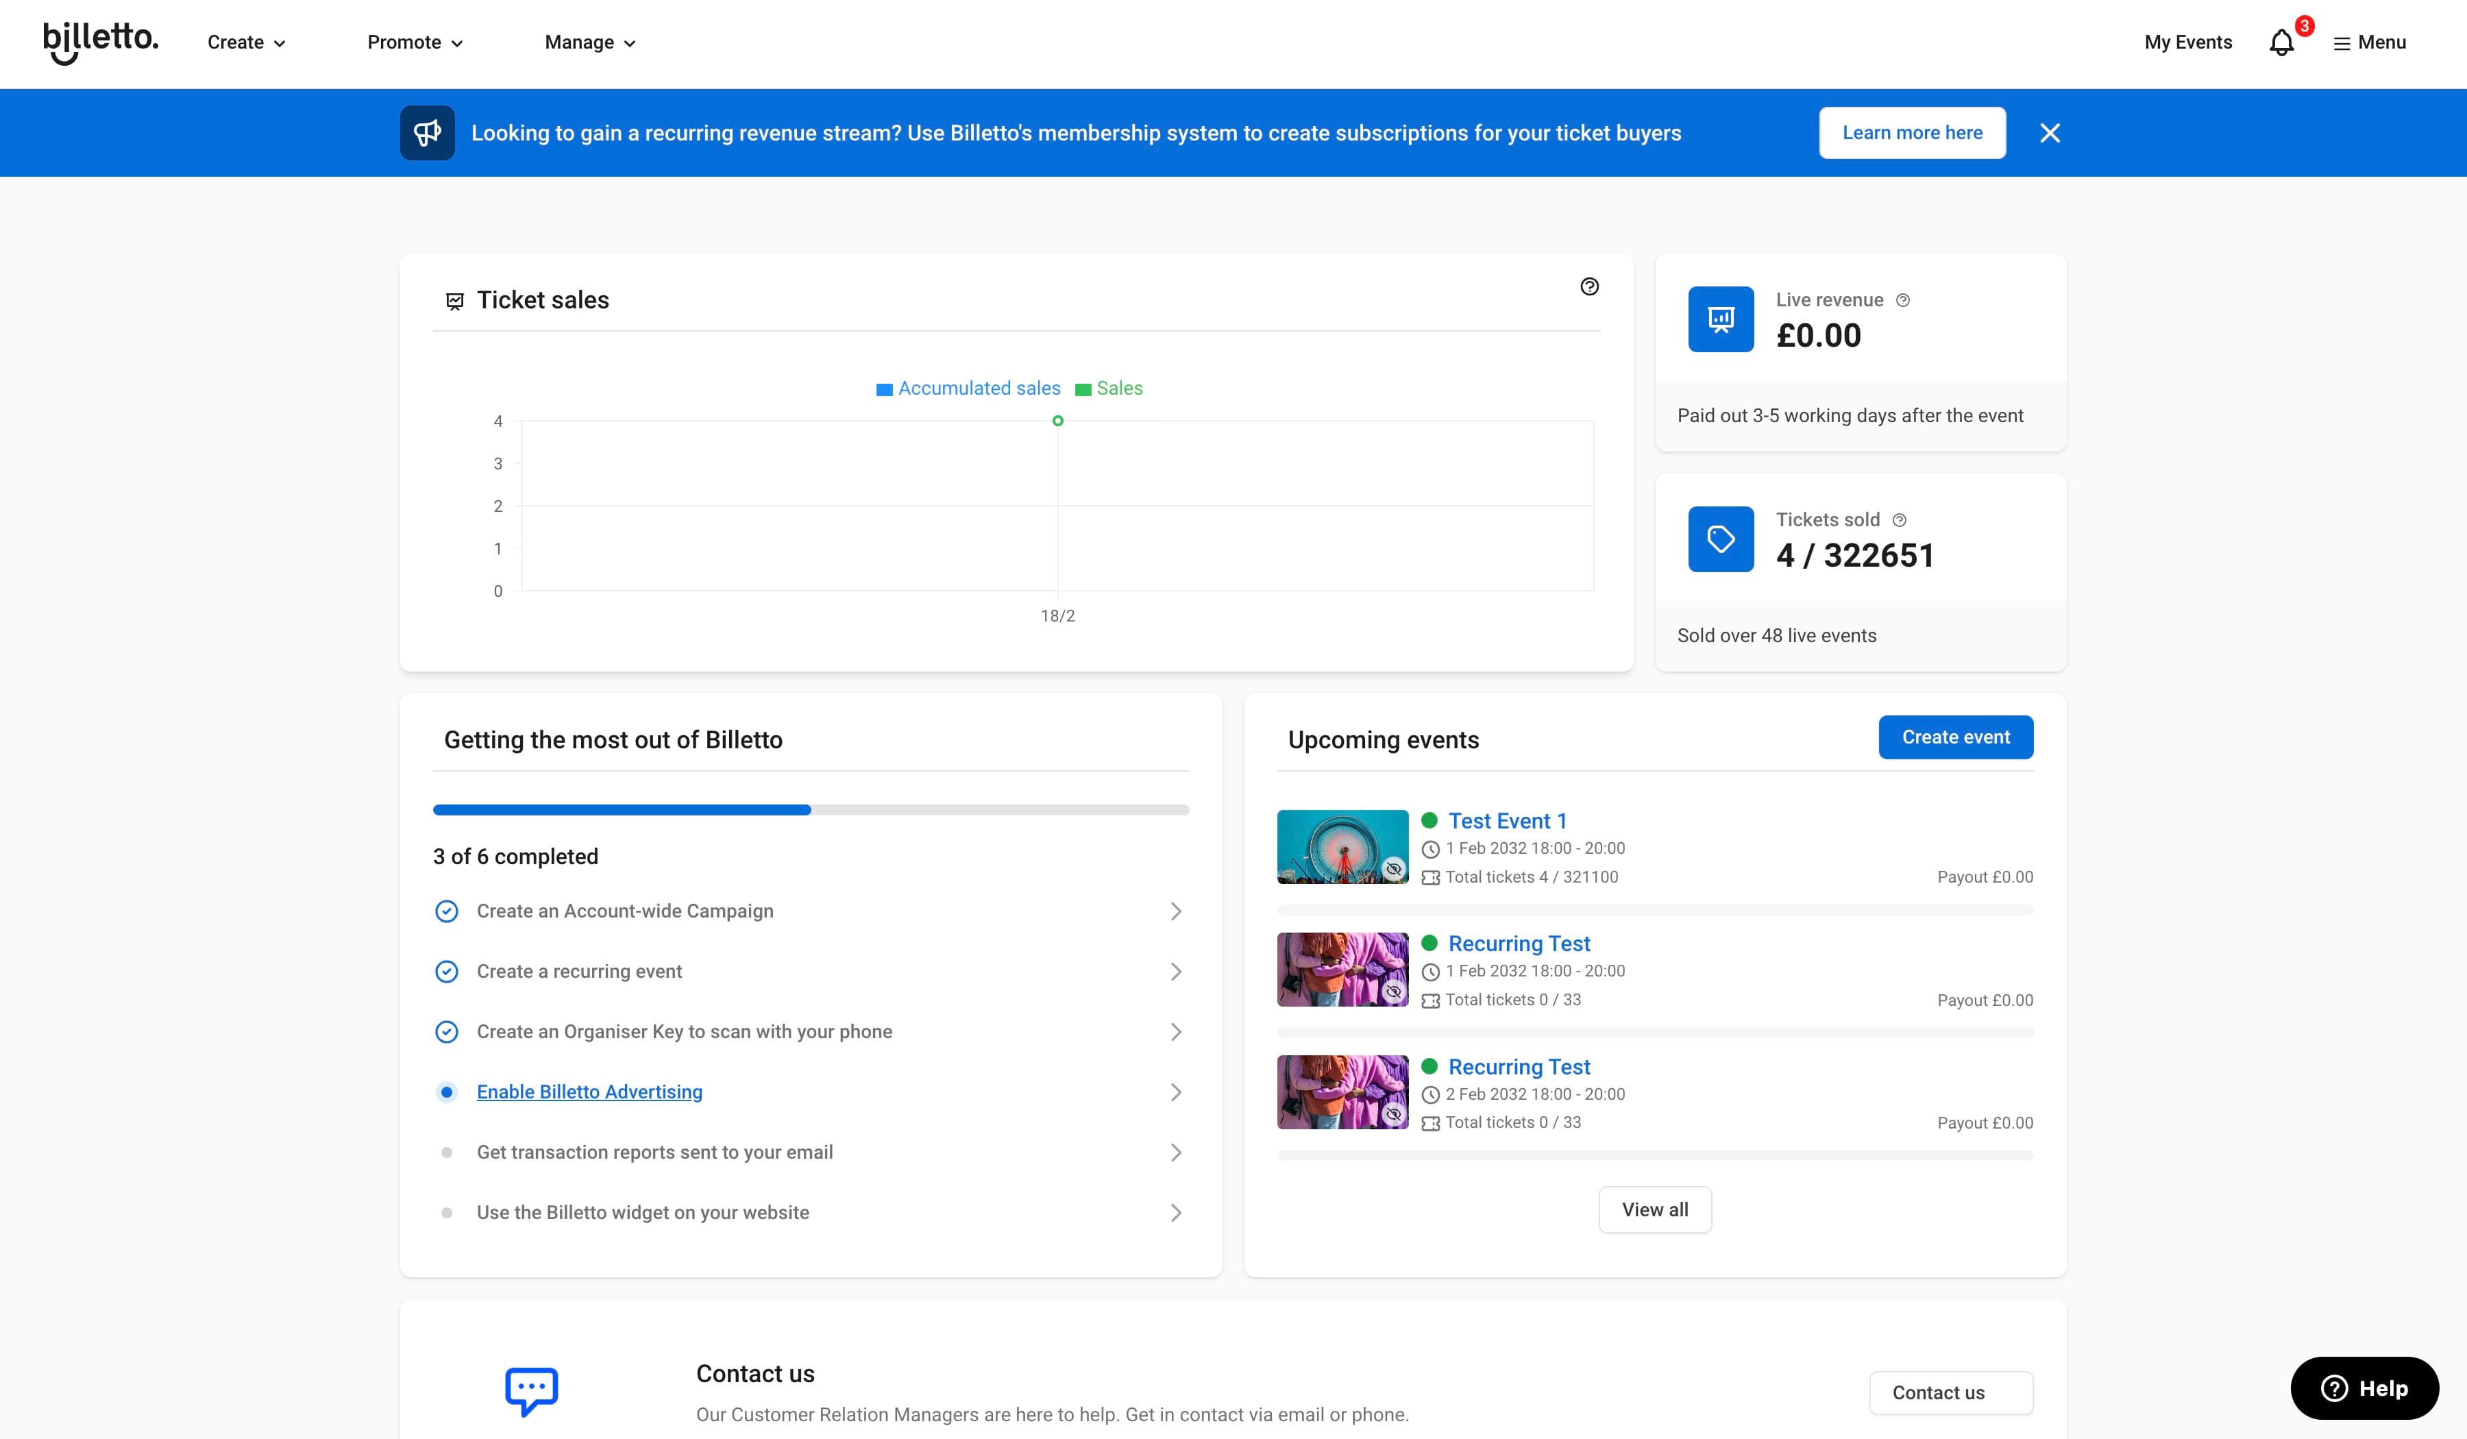
Task: Click hidden-eye icon on 2 Feb Recurring Test thumbnail
Action: click(1393, 1115)
